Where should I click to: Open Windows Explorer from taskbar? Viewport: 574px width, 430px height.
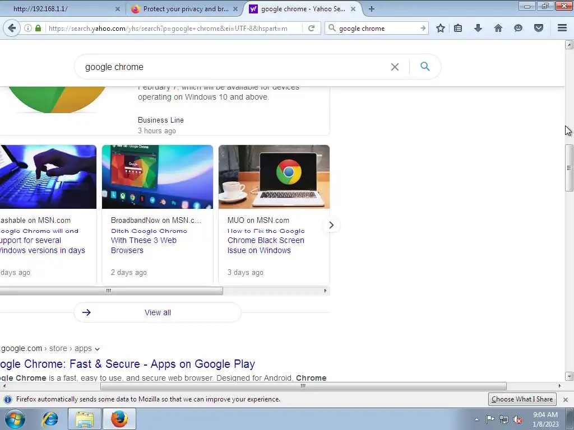tap(85, 419)
